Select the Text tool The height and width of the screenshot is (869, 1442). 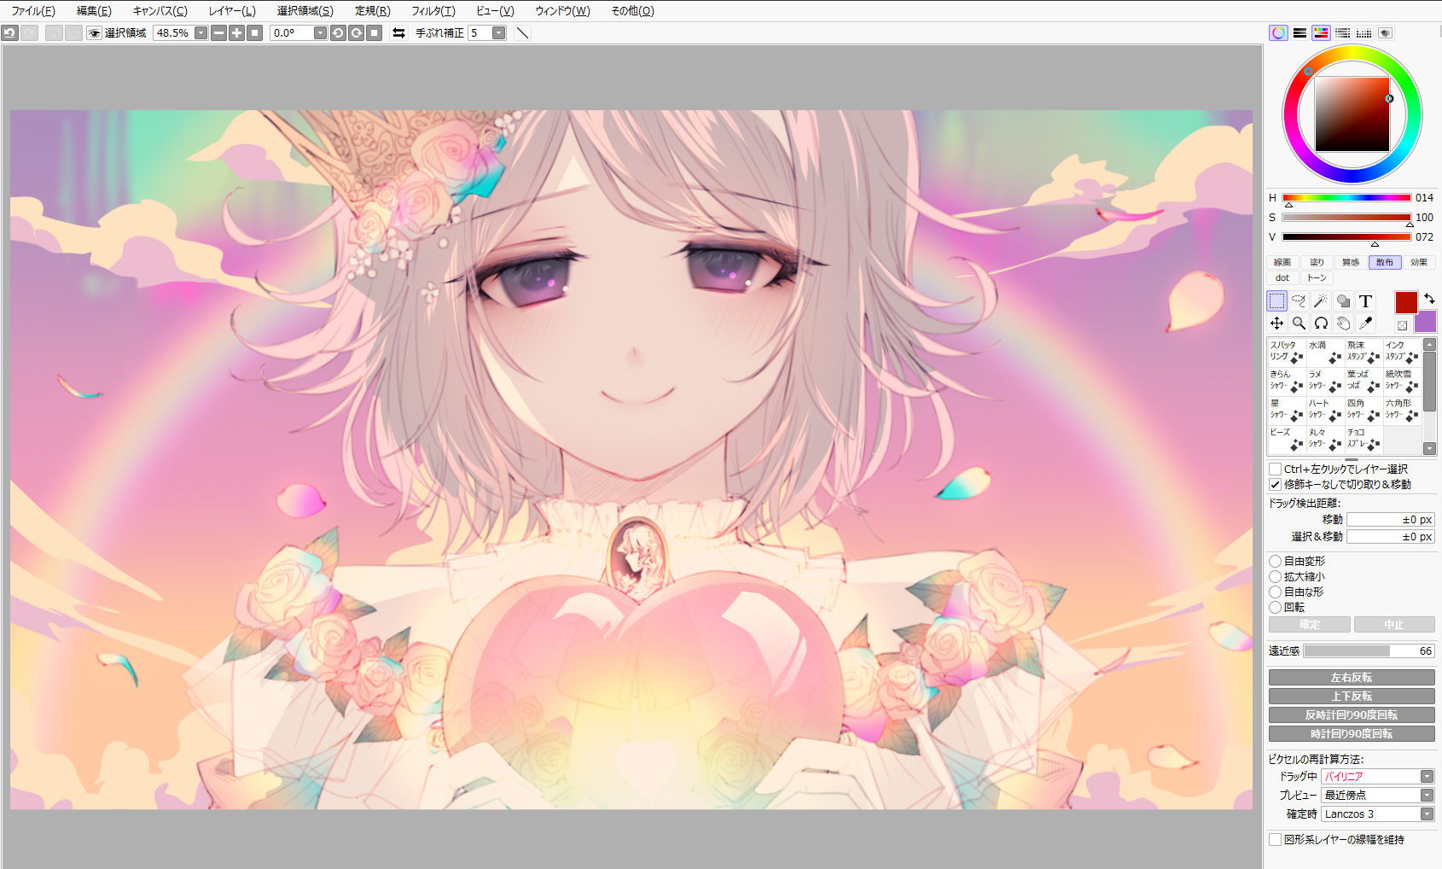coord(1365,300)
